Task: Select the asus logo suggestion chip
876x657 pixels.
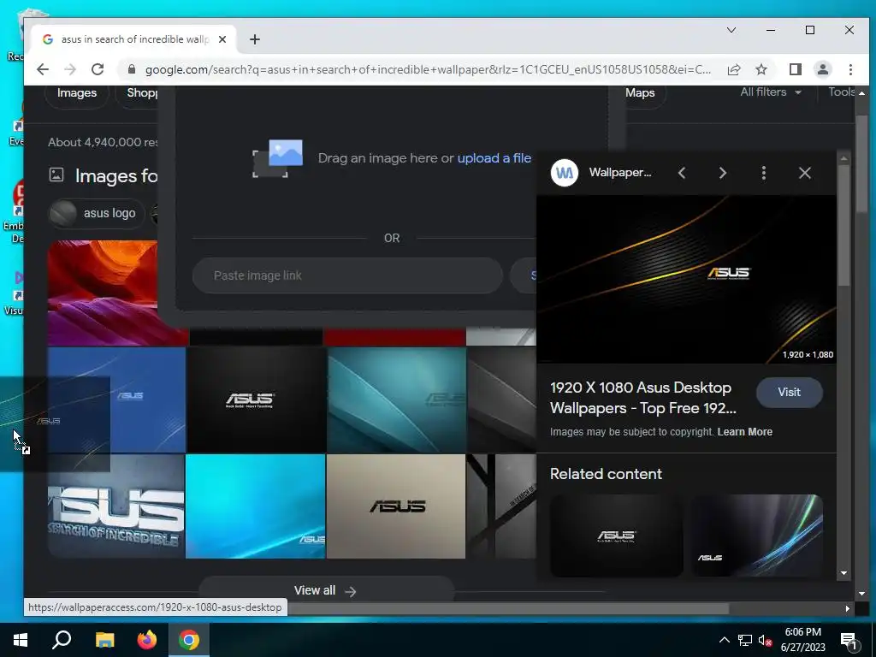Action: pyautogui.click(x=96, y=213)
